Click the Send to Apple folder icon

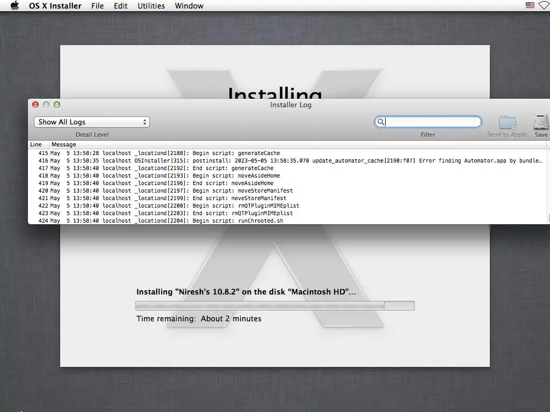tap(507, 122)
